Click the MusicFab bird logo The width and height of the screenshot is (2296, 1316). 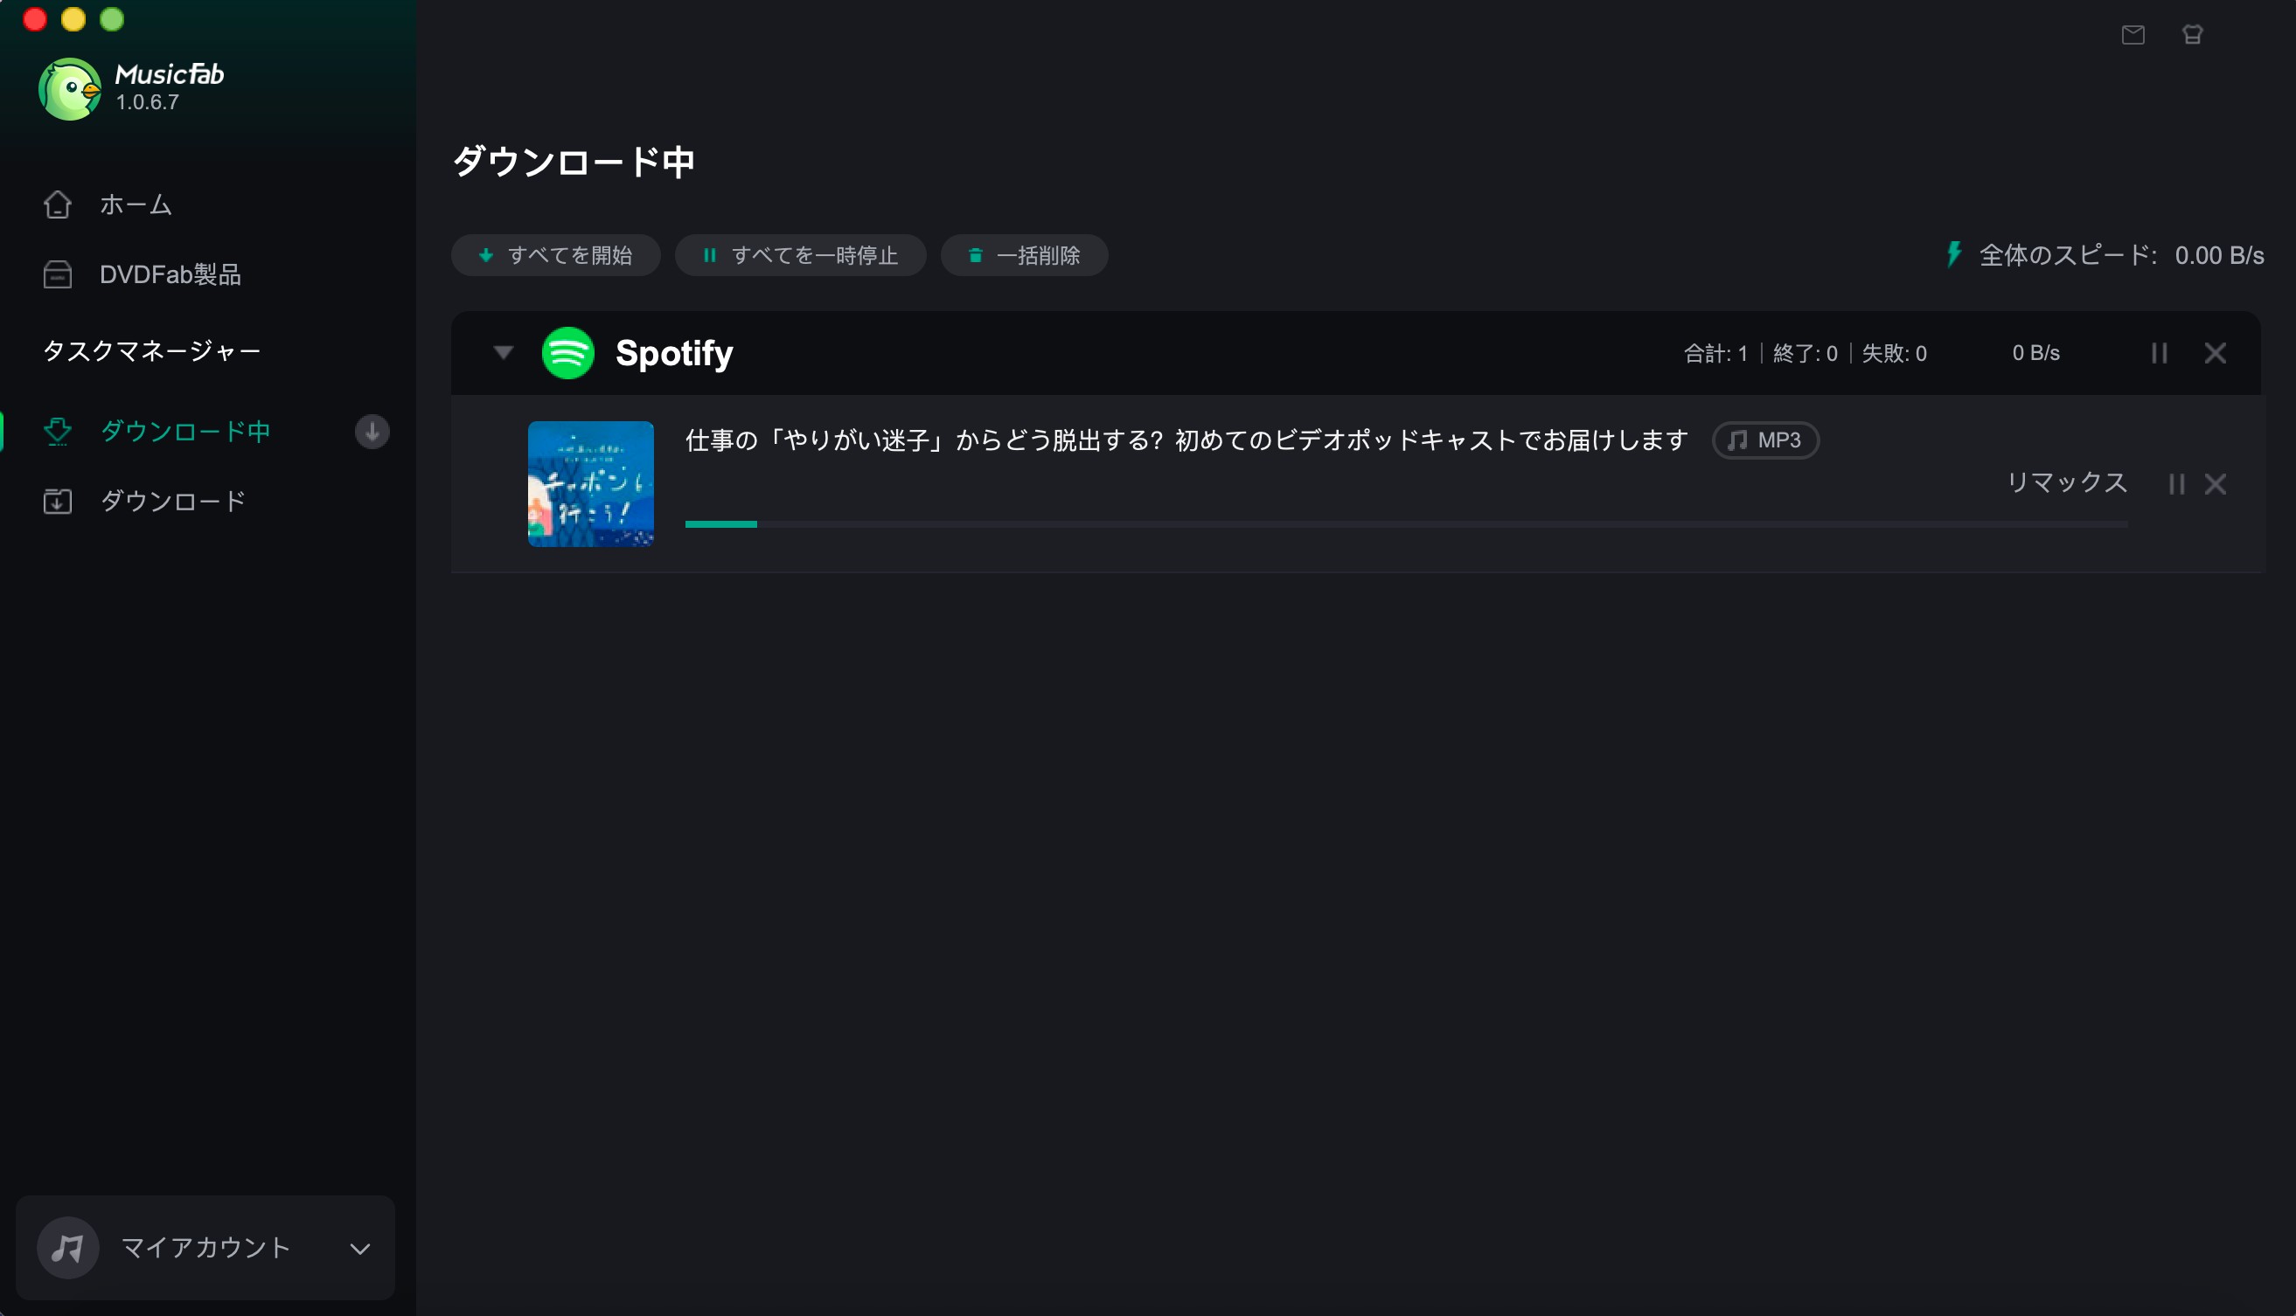(70, 88)
